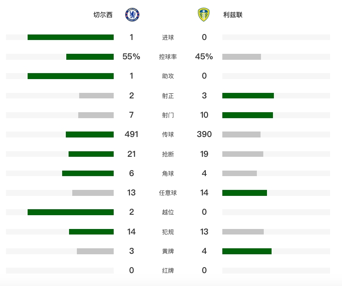Viewport: 342px width, 286px height.
Task: Click the 黄牌 stat label
Action: tap(168, 251)
